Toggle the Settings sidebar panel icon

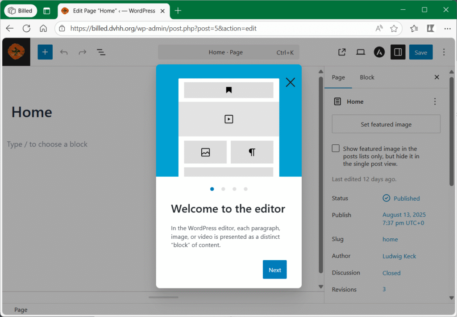tap(398, 52)
